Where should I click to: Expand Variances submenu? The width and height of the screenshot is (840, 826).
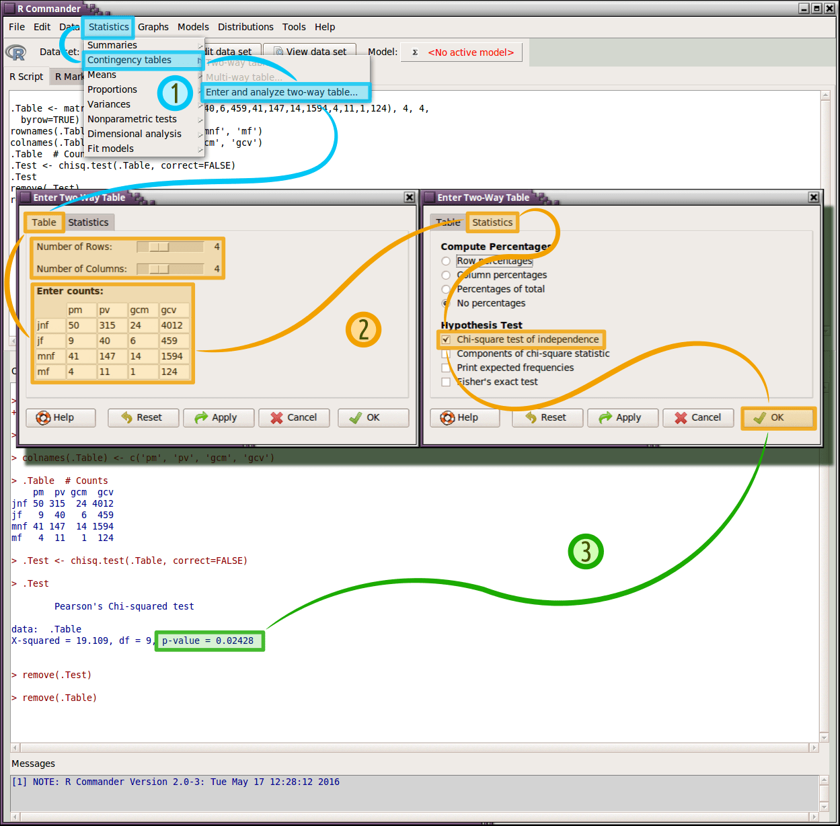pos(144,104)
